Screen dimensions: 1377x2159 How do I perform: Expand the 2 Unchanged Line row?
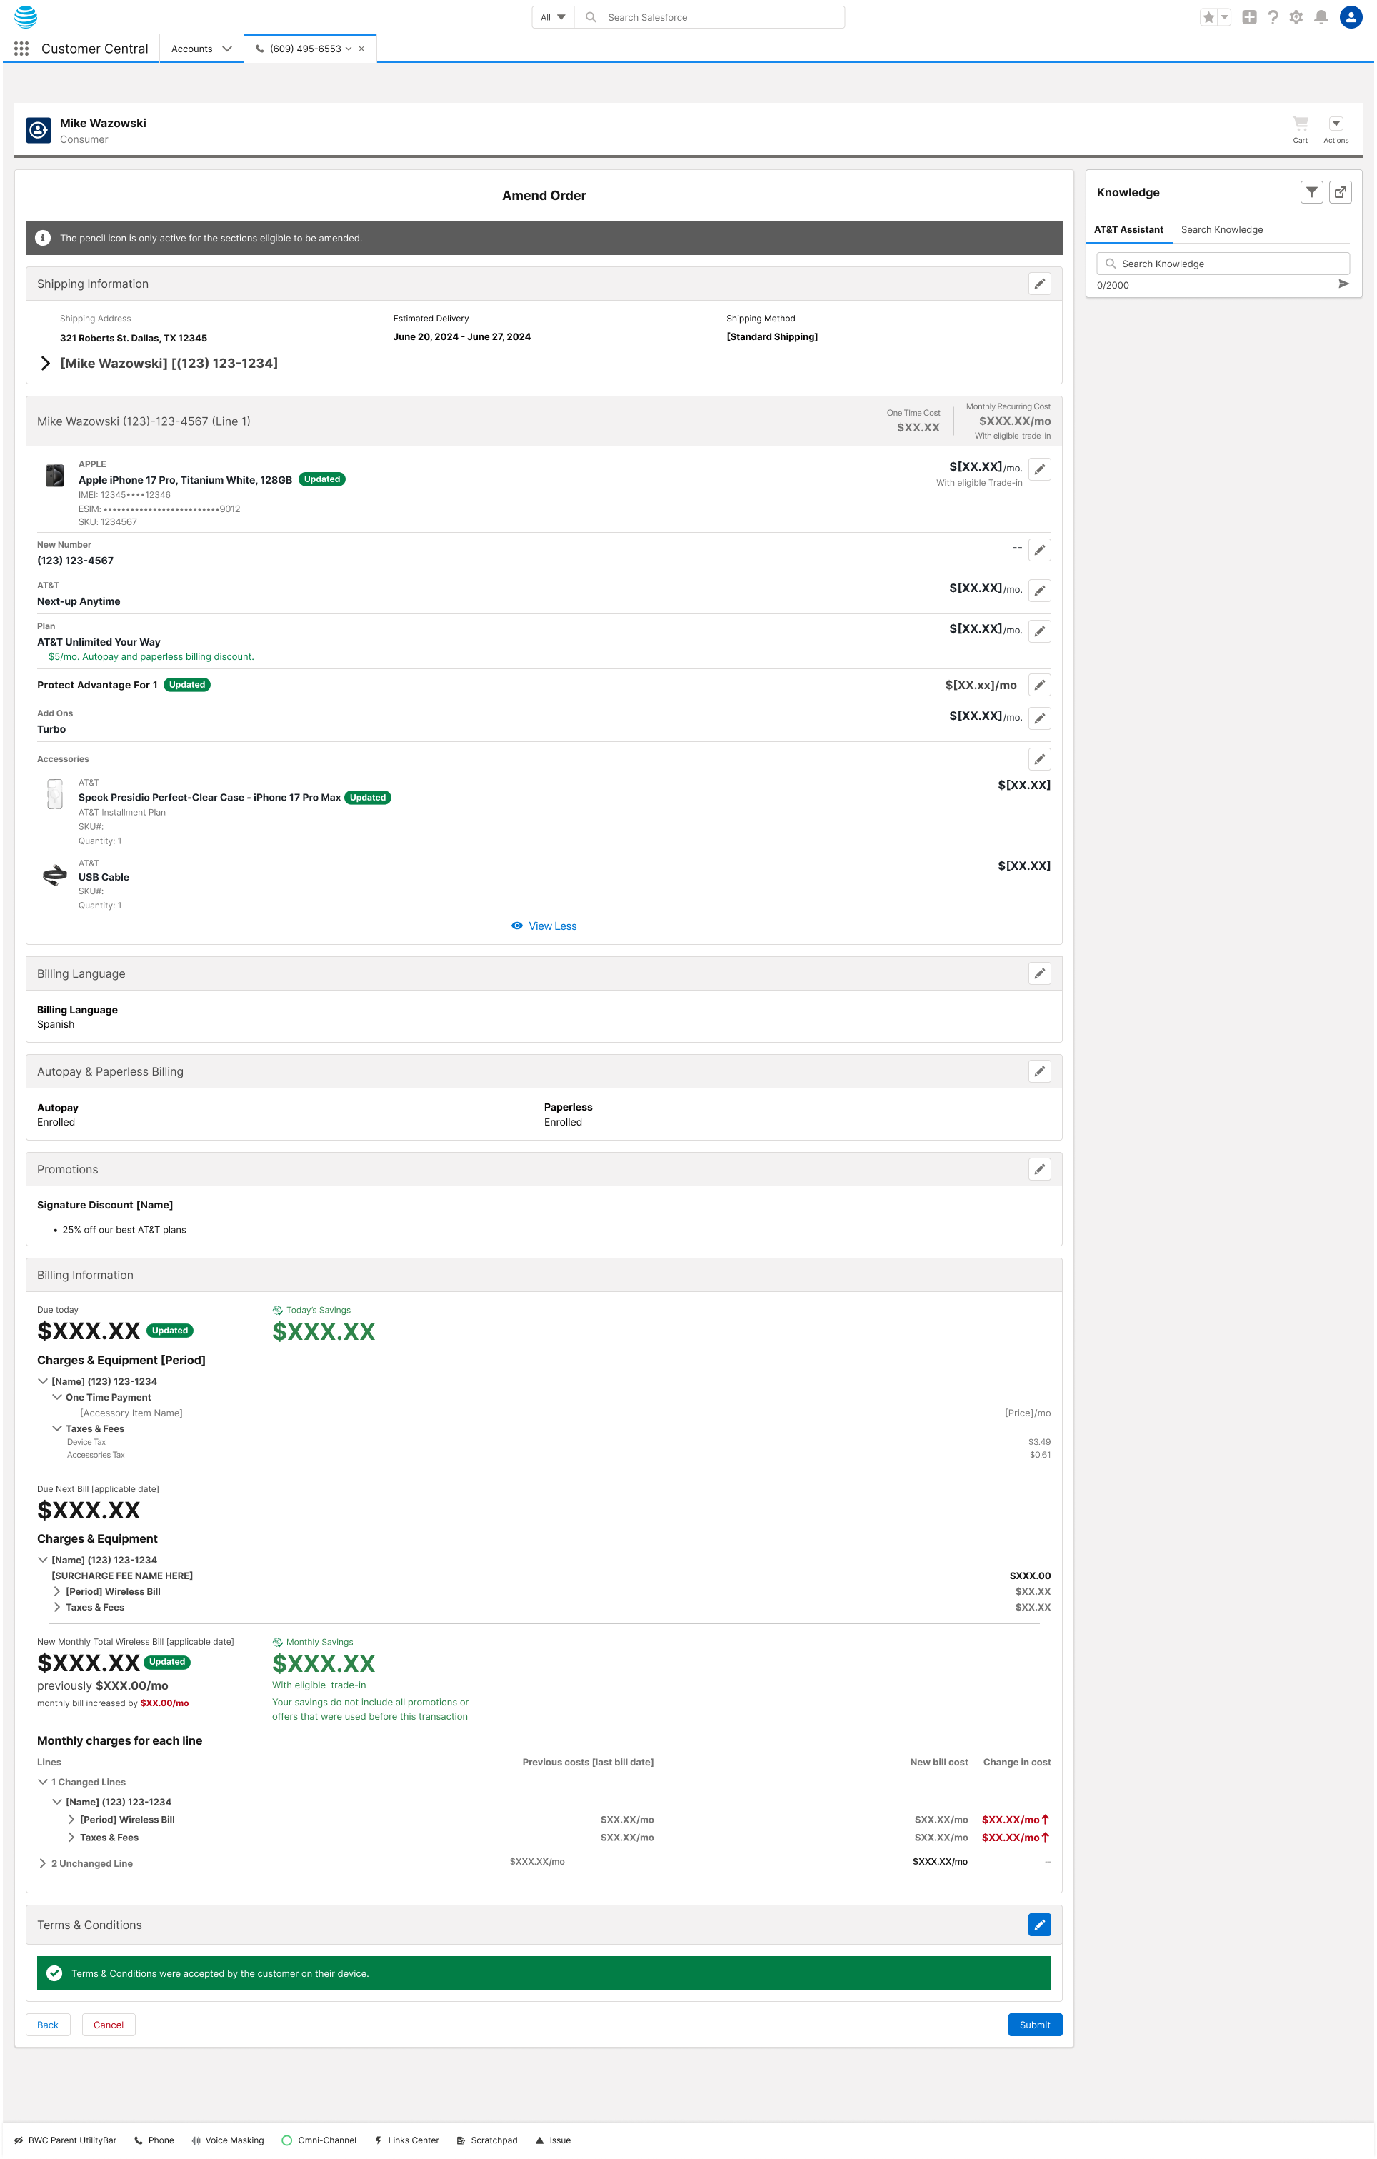[x=42, y=1864]
